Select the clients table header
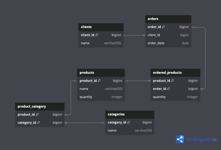The width and height of the screenshot is (221, 150). point(101,27)
